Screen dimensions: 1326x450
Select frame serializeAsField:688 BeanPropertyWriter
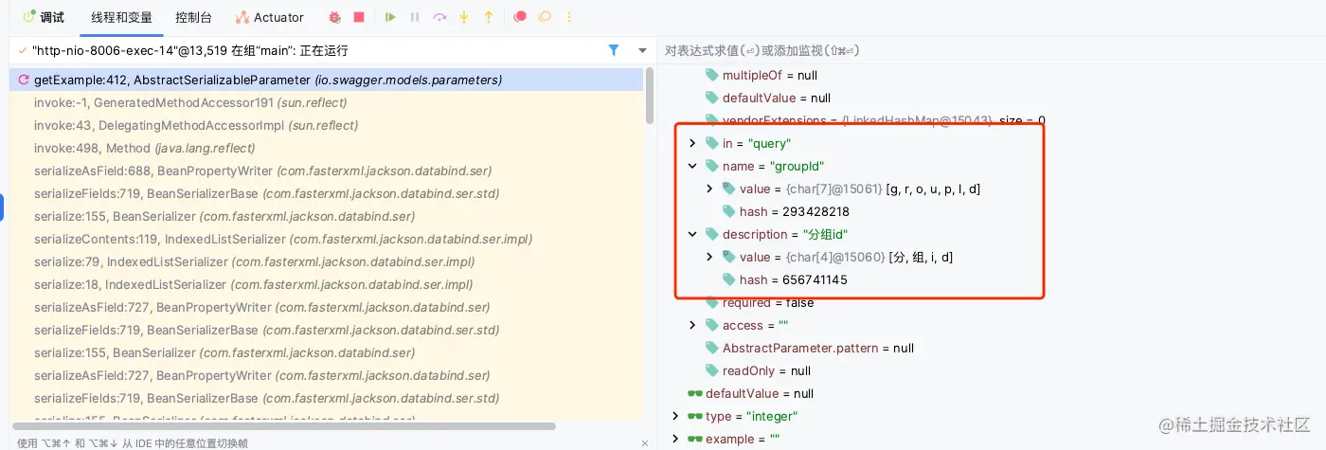click(326, 171)
